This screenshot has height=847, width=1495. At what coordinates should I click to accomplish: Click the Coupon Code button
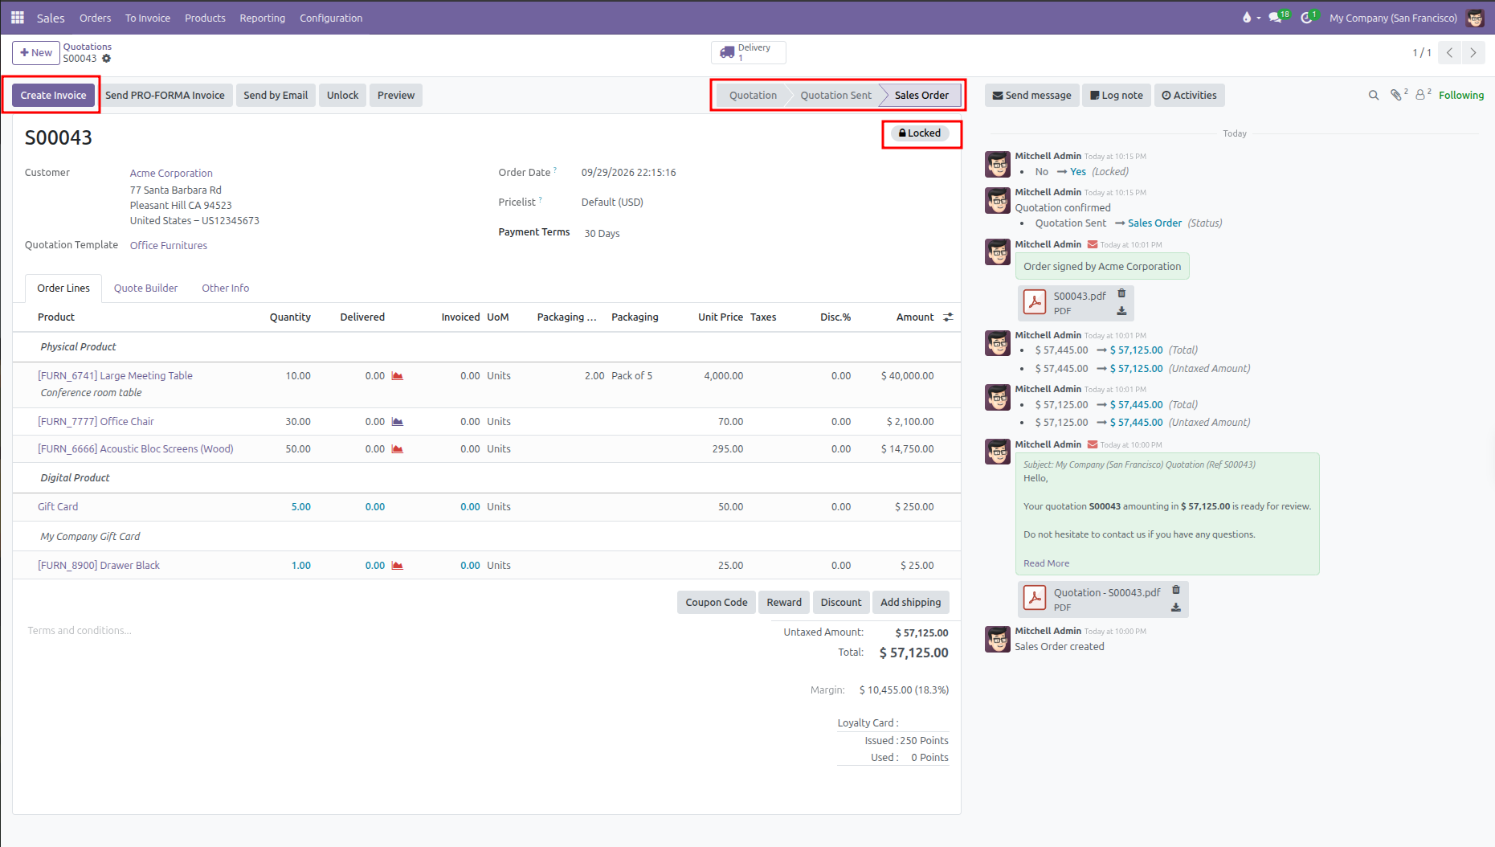point(717,603)
